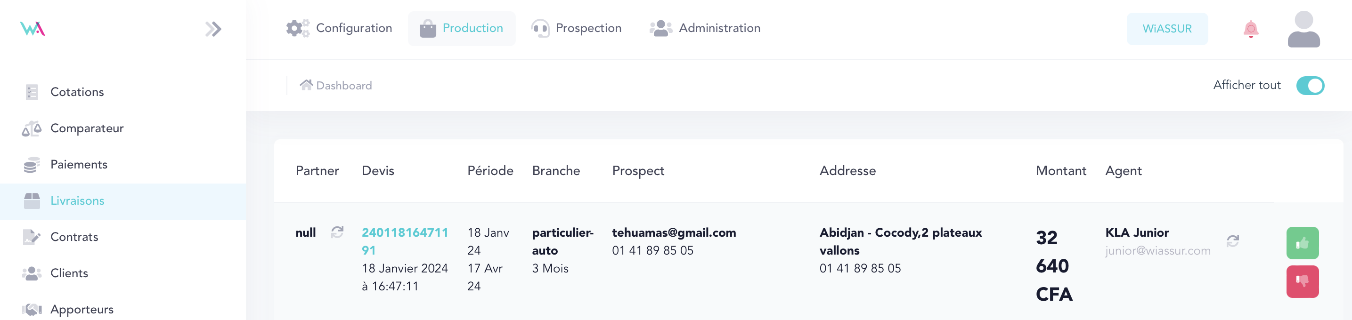The width and height of the screenshot is (1352, 320).
Task: Click the notification bell icon
Action: coord(1251,29)
